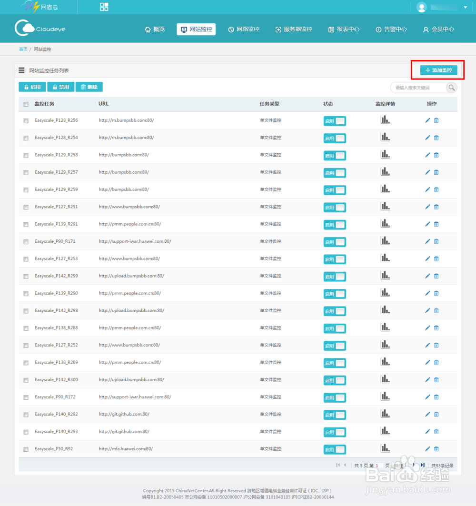Click URL http://support-iwar.huawei.com:80/ of Easyscale_P90_R171

[135, 241]
